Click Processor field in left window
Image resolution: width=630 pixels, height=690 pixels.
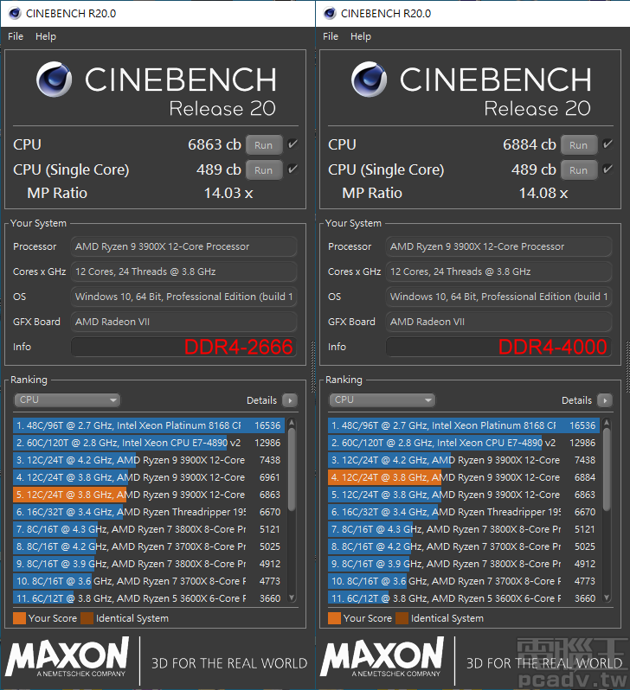(183, 246)
